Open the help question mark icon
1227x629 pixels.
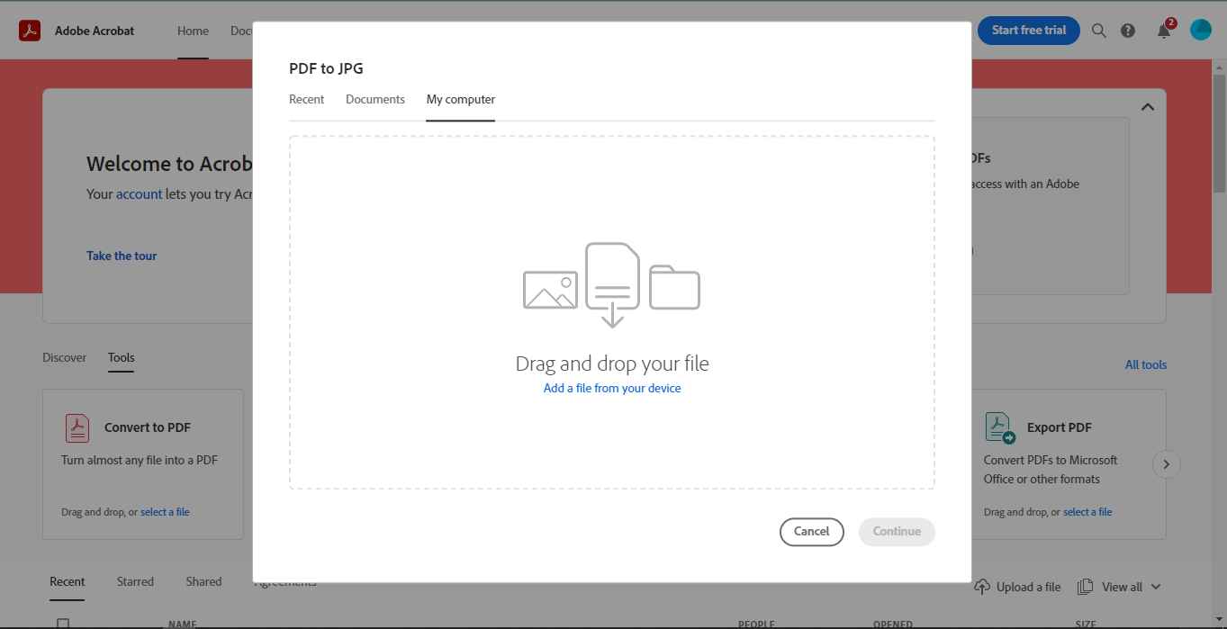(x=1128, y=31)
